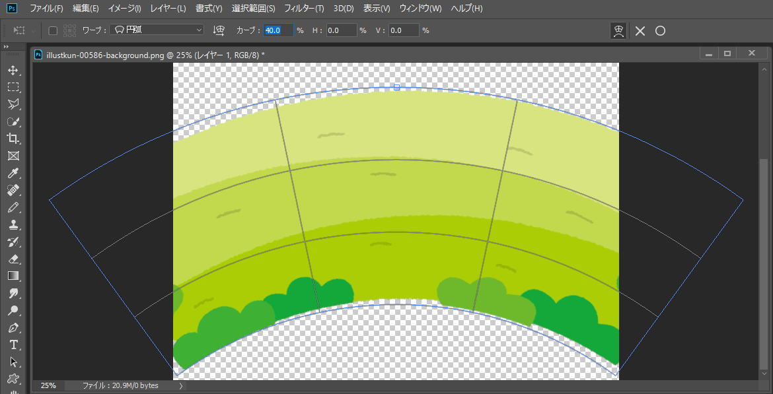Screen dimensions: 773x394
Task: Select the Horizontal Type tool
Action: click(13, 345)
